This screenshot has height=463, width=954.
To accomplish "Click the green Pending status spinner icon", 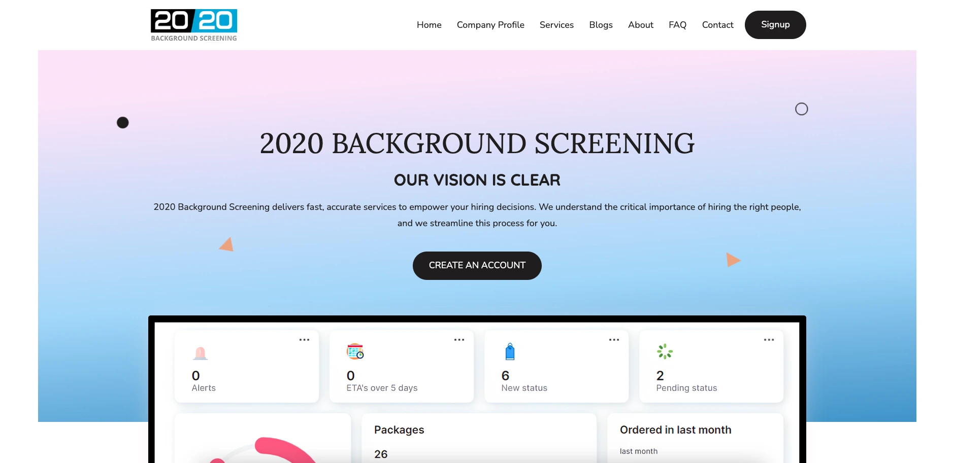I will click(x=665, y=351).
